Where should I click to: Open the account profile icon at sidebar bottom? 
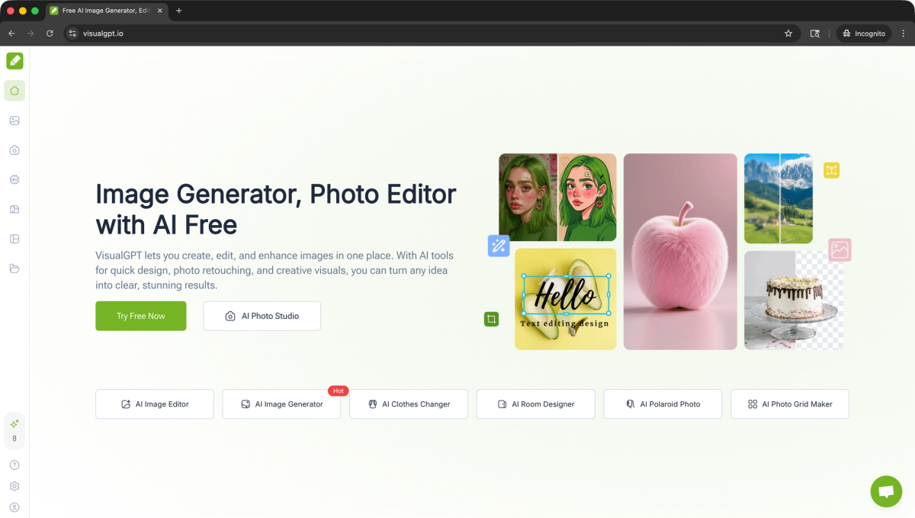pos(14,507)
